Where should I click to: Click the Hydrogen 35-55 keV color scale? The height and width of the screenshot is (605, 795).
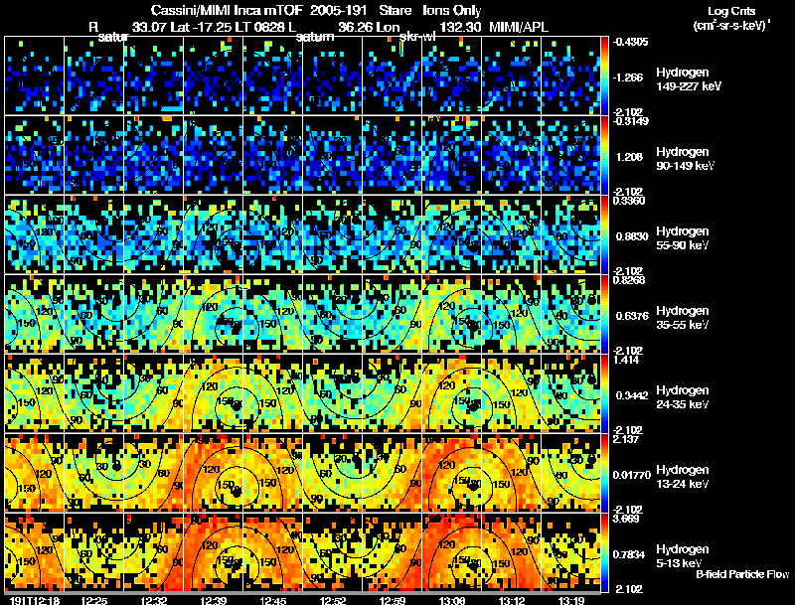point(604,314)
